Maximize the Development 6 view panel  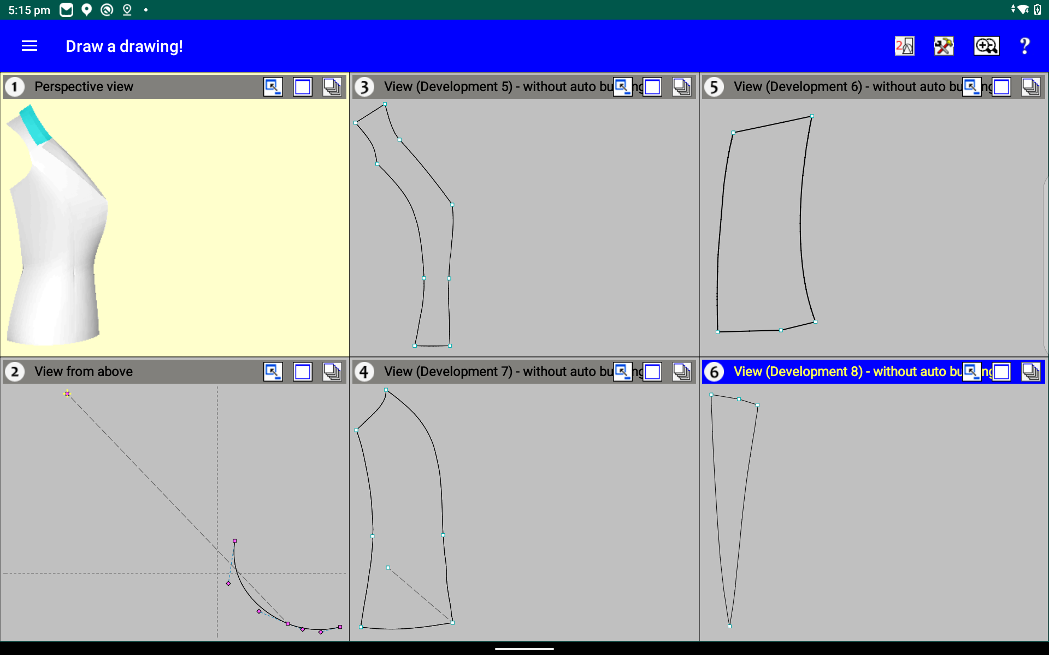tap(1001, 87)
